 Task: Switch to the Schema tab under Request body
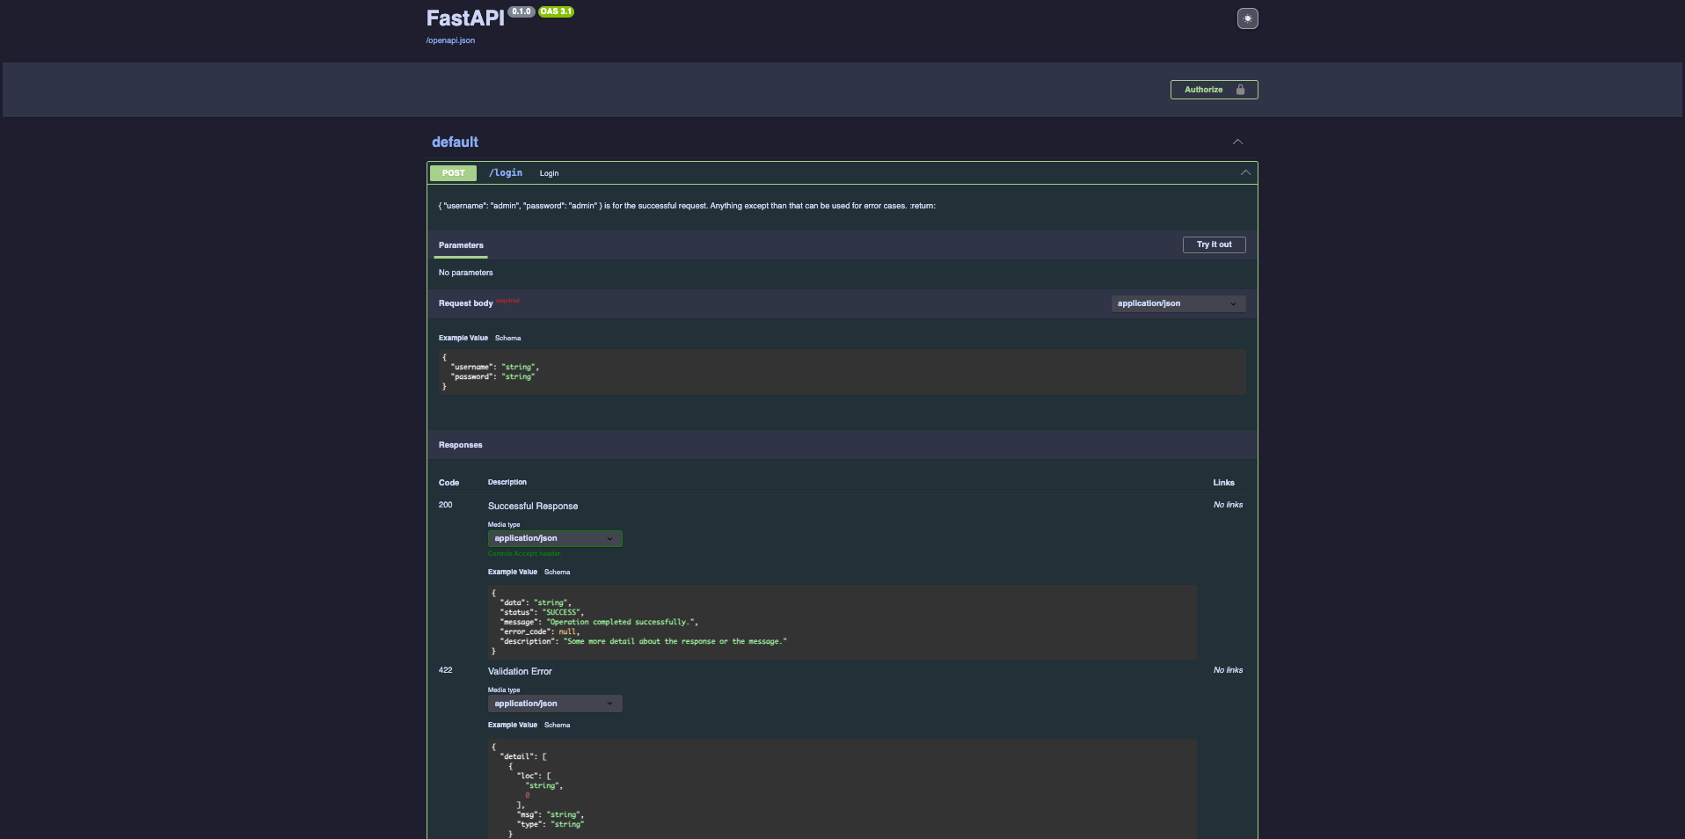tap(508, 338)
